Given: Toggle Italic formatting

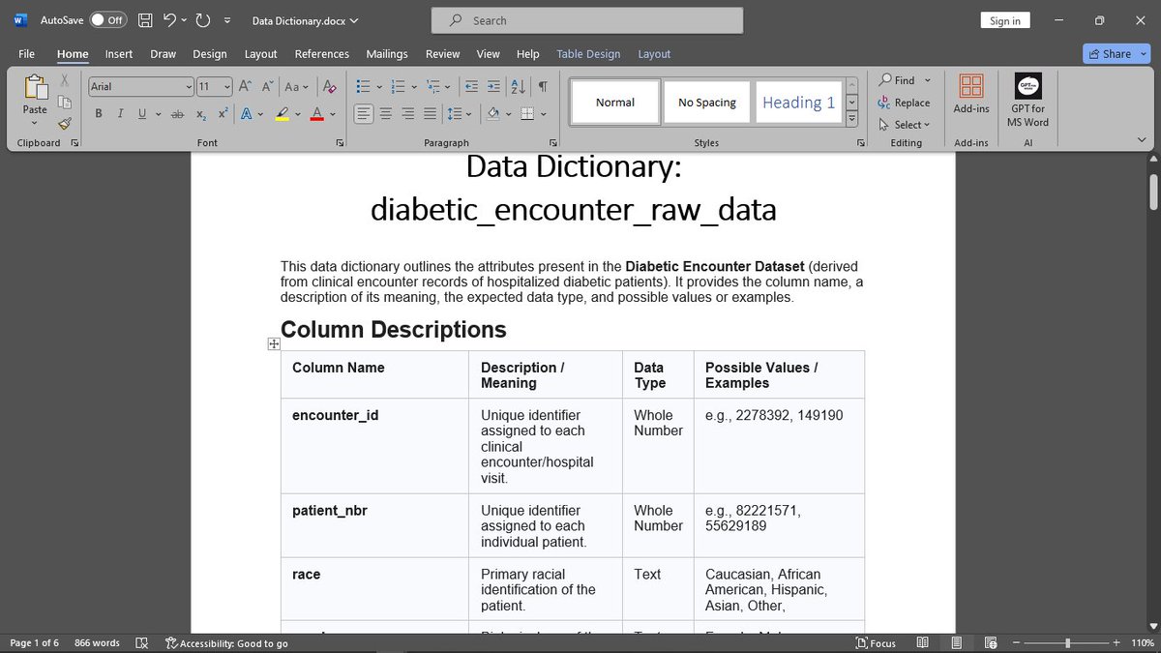Looking at the screenshot, I should point(120,114).
